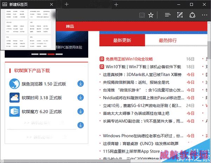This screenshot has width=211, height=163.
Task: Download 软媒魔方 6.20 via its arrow icon
Action: point(81,111)
